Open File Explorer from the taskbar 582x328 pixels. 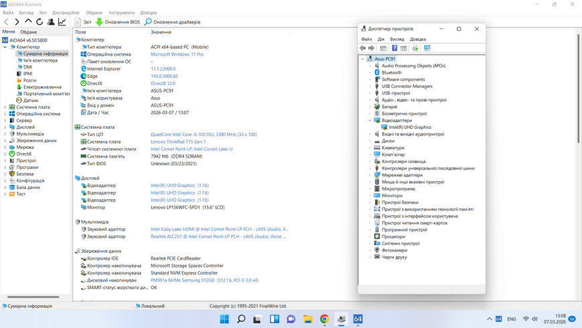point(307,319)
